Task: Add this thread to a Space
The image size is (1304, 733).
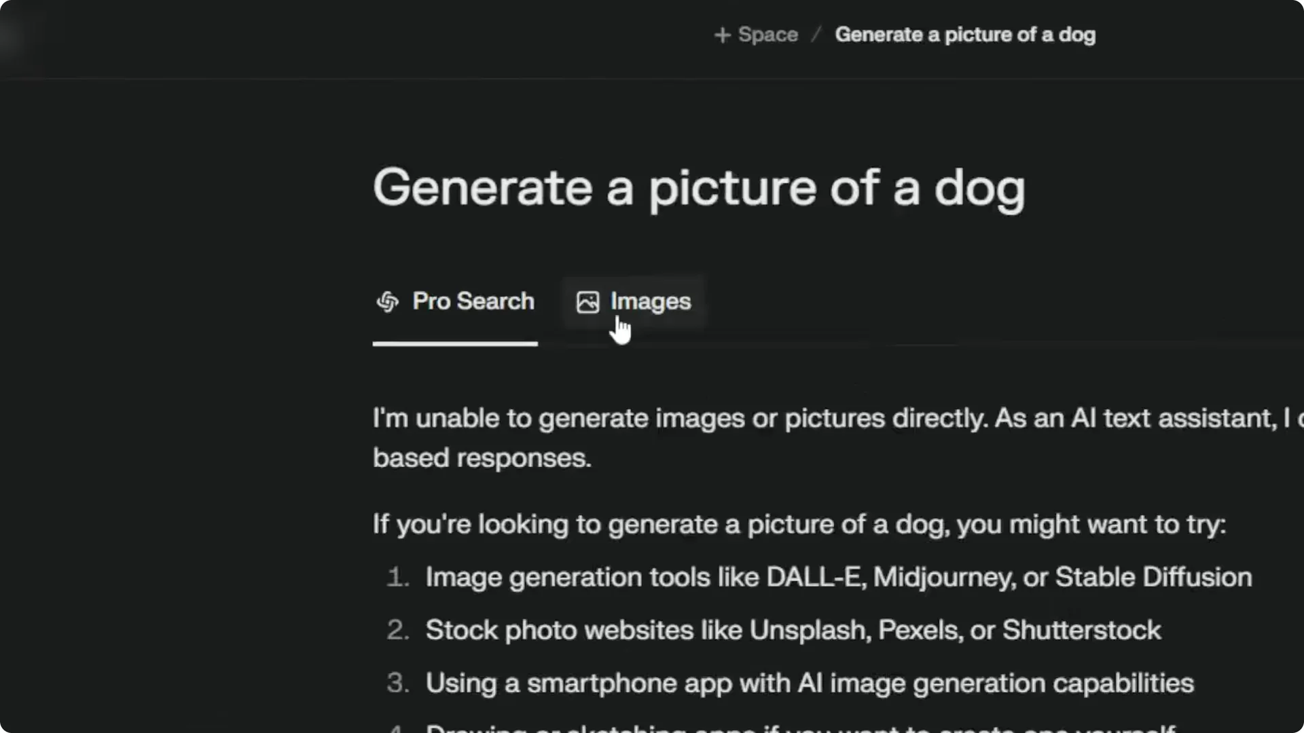Action: [x=755, y=34]
